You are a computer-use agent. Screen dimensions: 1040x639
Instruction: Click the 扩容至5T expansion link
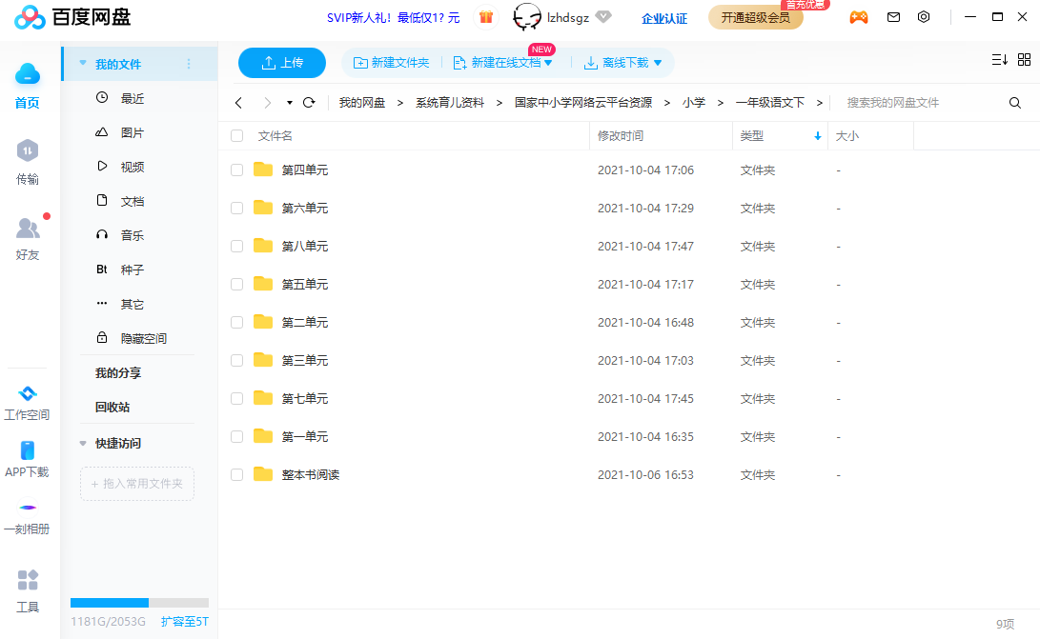pyautogui.click(x=185, y=621)
